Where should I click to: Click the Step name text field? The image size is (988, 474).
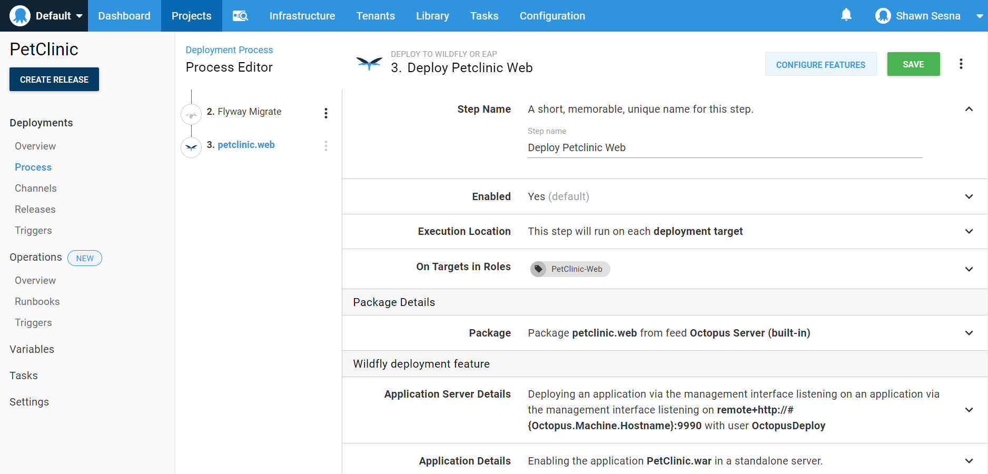click(725, 148)
